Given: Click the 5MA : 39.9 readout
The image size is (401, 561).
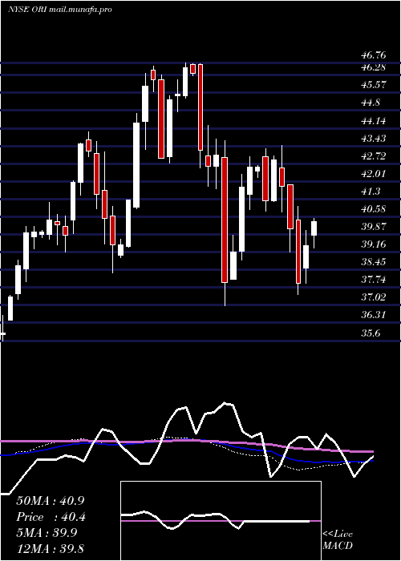Looking at the screenshot, I should click(x=47, y=533).
